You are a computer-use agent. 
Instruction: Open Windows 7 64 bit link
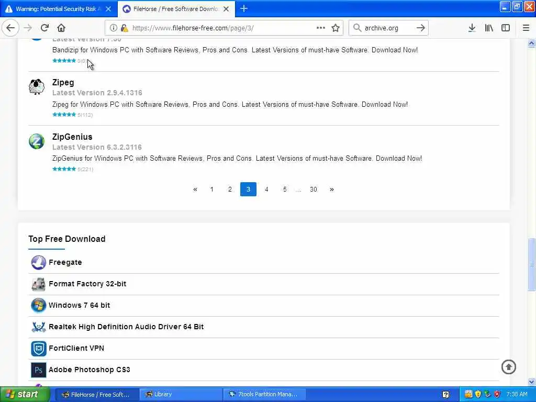coord(80,305)
